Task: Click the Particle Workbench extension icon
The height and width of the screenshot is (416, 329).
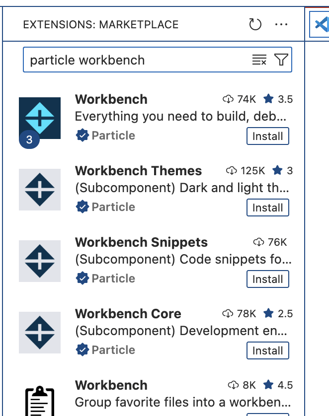Action: point(40,118)
